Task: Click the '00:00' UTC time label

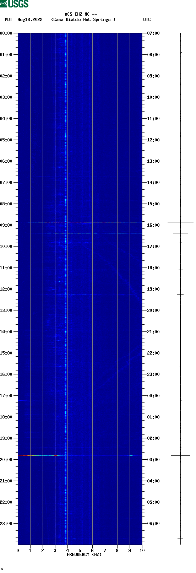Action: (153, 396)
